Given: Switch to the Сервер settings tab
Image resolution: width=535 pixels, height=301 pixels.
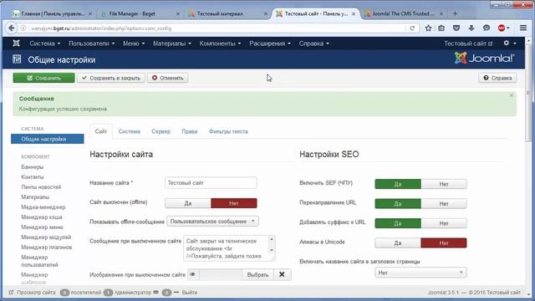Looking at the screenshot, I should coord(160,131).
